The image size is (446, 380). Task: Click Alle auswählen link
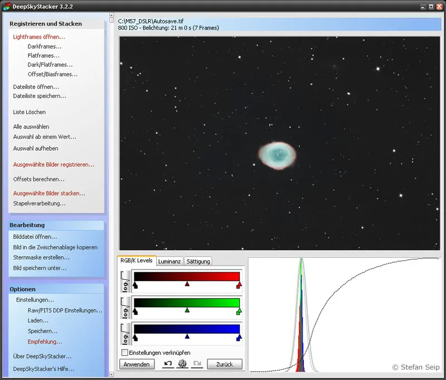(31, 127)
